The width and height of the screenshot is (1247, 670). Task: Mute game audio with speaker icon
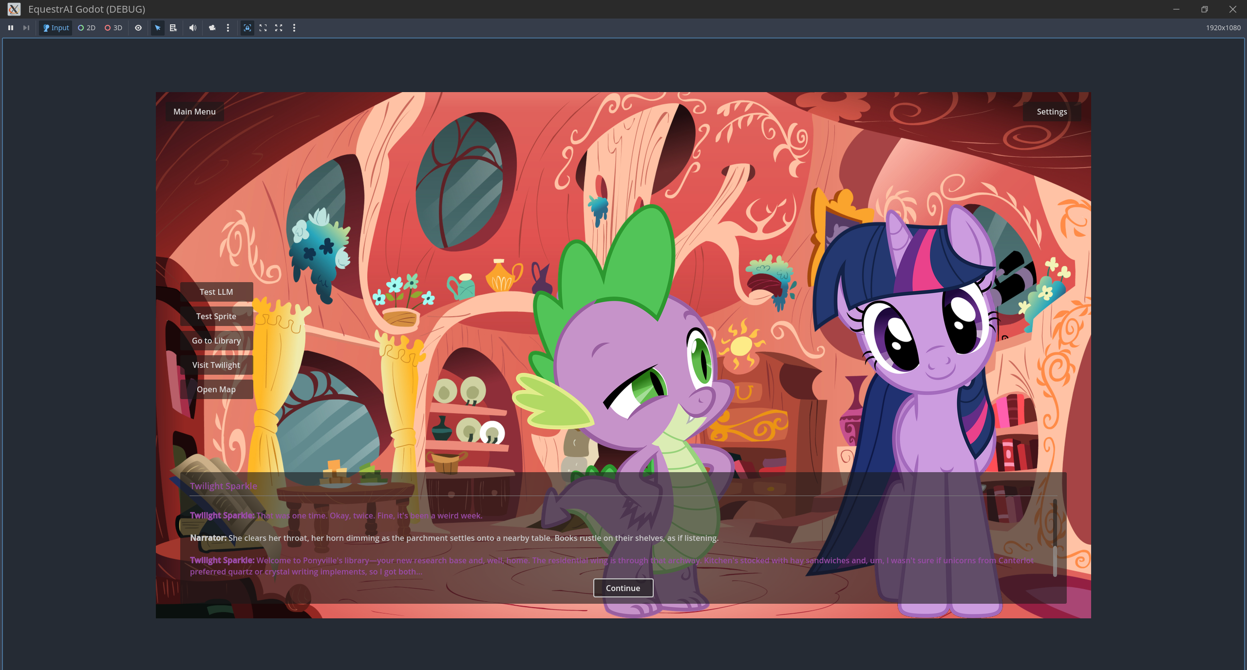(x=193, y=28)
